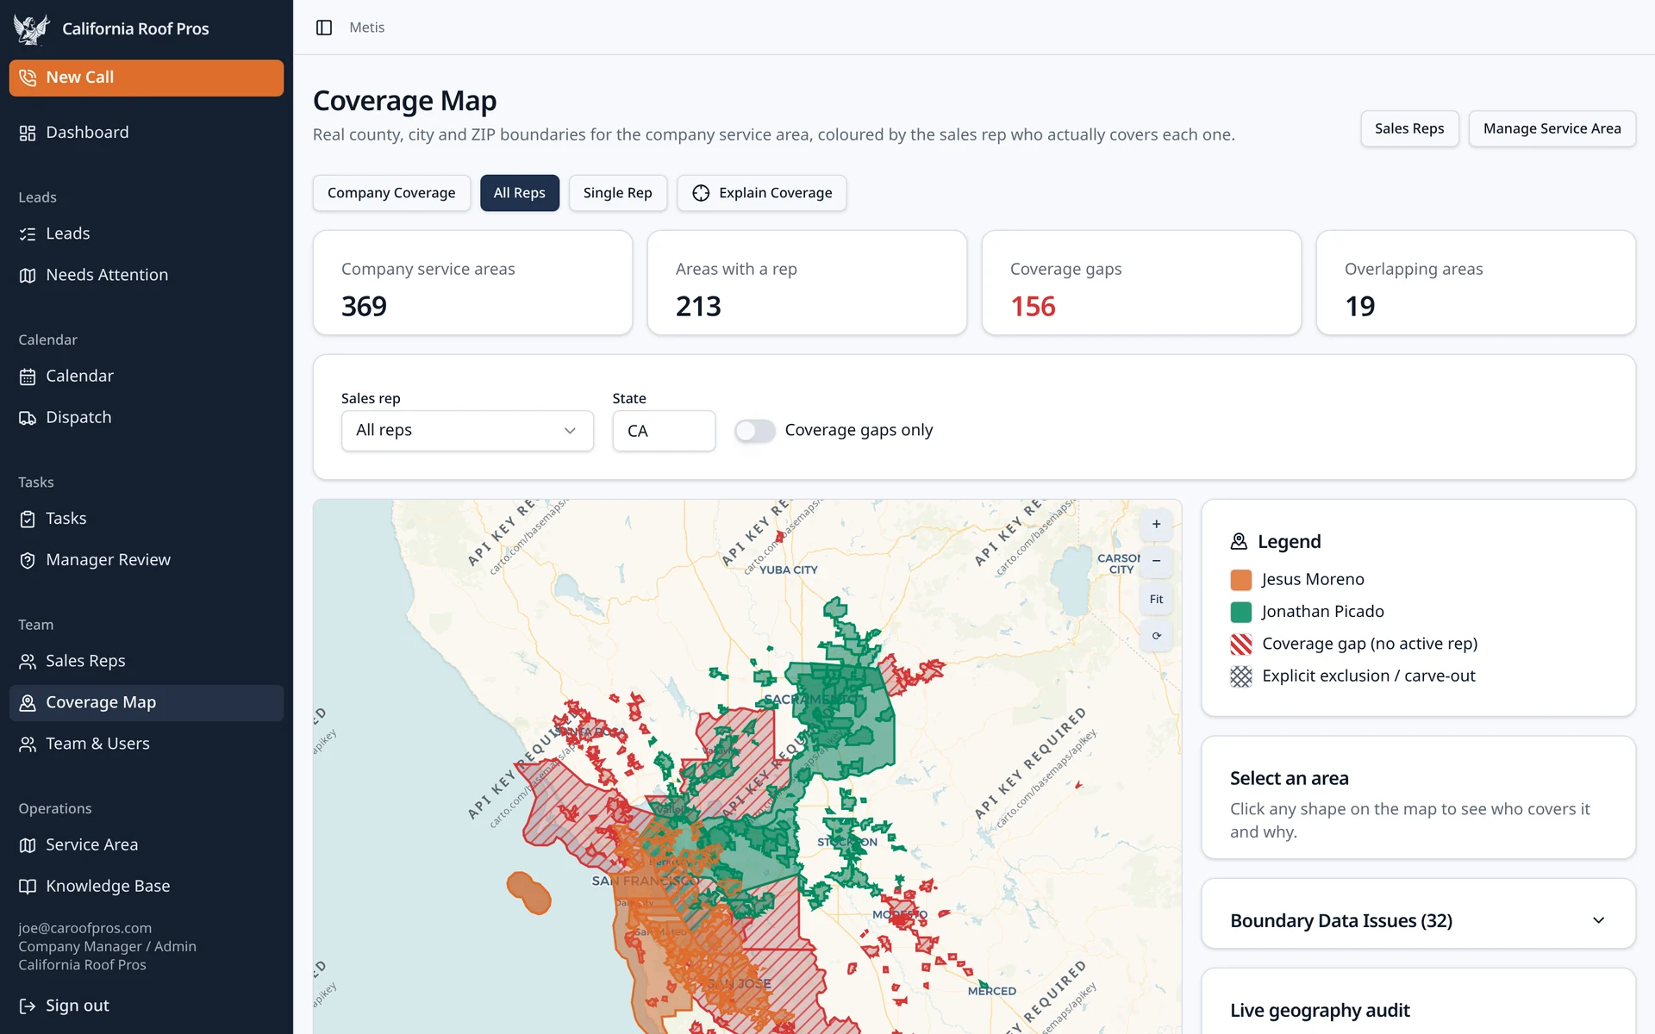The height and width of the screenshot is (1034, 1655).
Task: Click the Coverage gap hatched swatch
Action: (x=1241, y=645)
